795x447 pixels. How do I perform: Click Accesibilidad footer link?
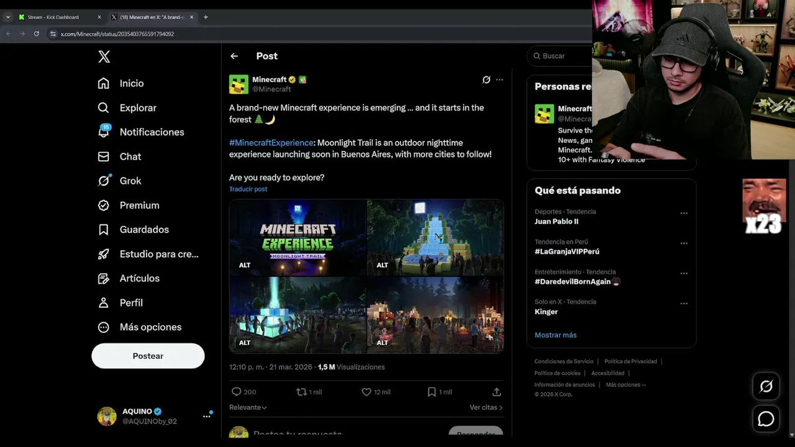[608, 373]
